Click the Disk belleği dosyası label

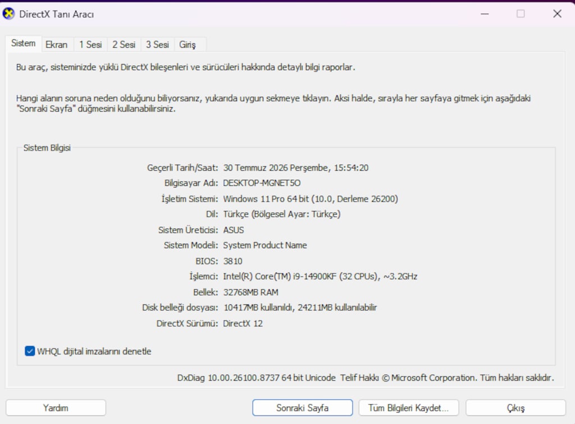[x=180, y=308]
